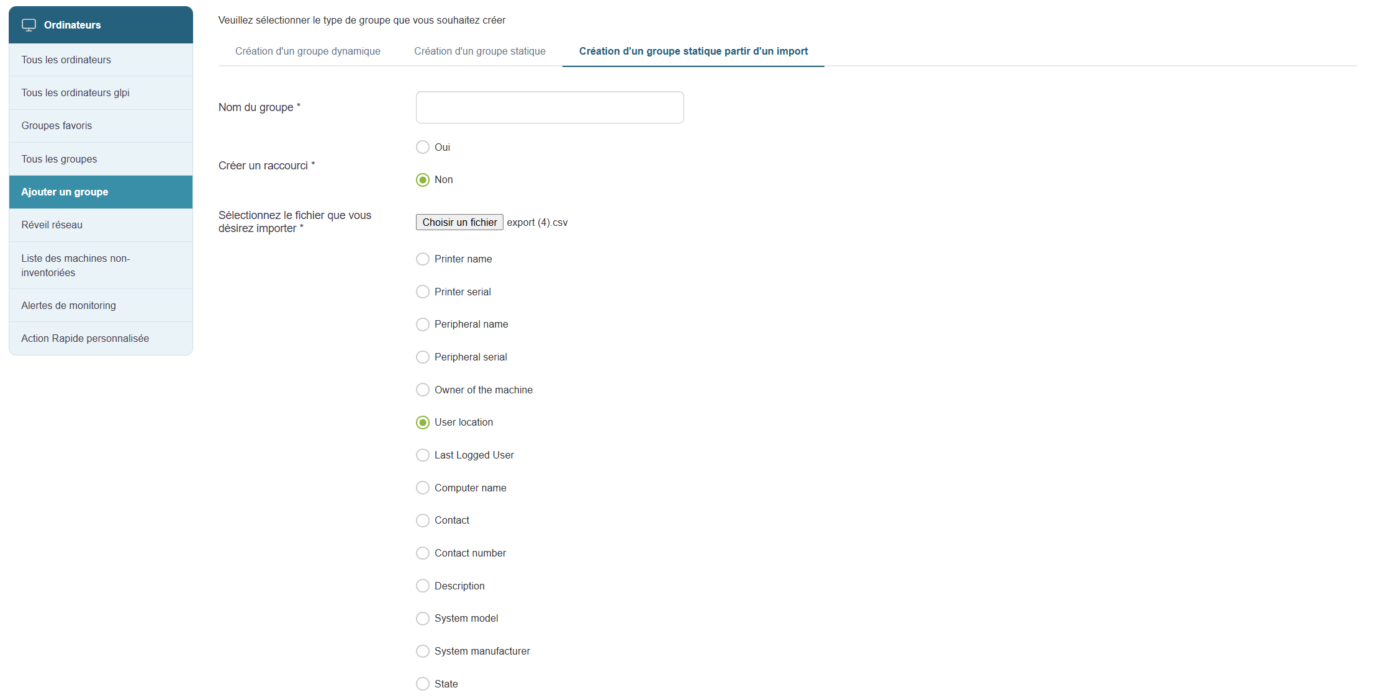Click the Ordinateurs monitor icon
Image resolution: width=1377 pixels, height=698 pixels.
point(29,25)
